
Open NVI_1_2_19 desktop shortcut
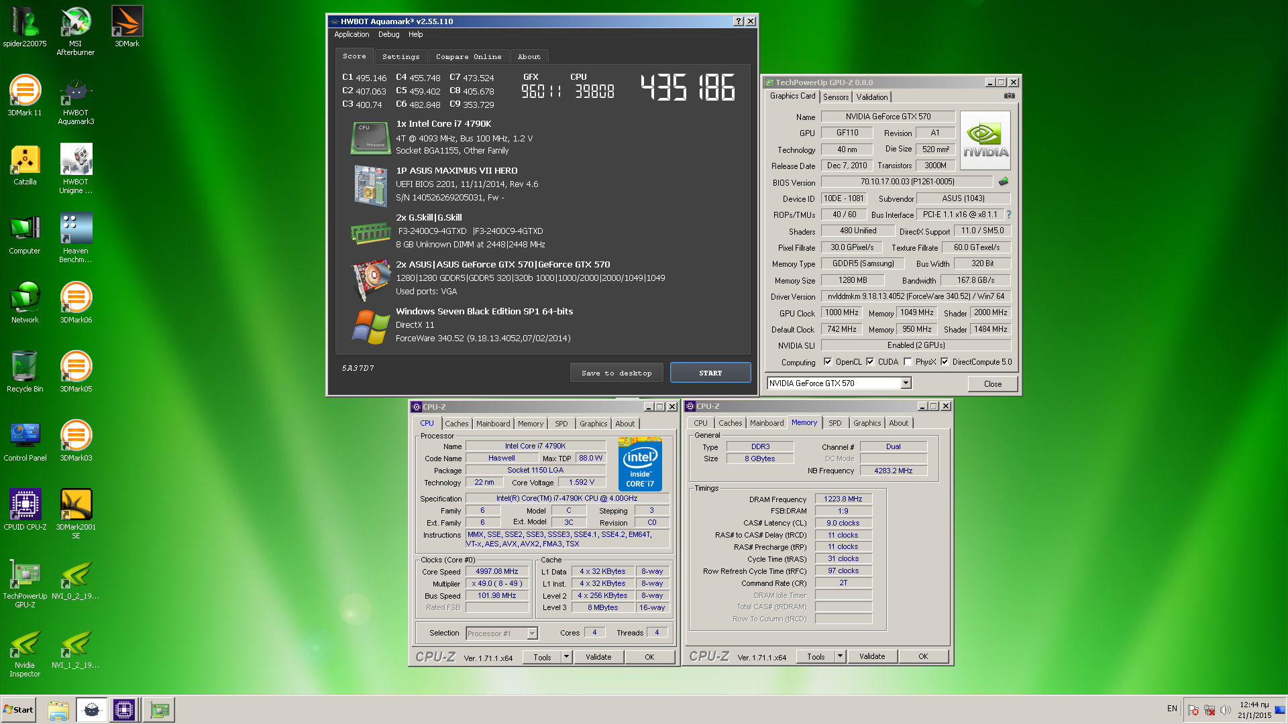pyautogui.click(x=76, y=648)
